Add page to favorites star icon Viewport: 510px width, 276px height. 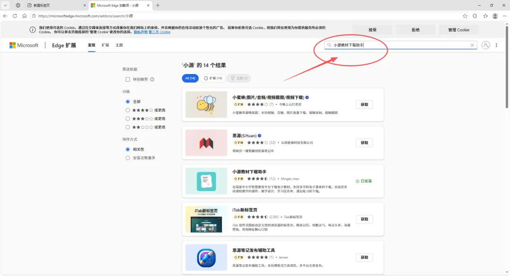pyautogui.click(x=465, y=16)
